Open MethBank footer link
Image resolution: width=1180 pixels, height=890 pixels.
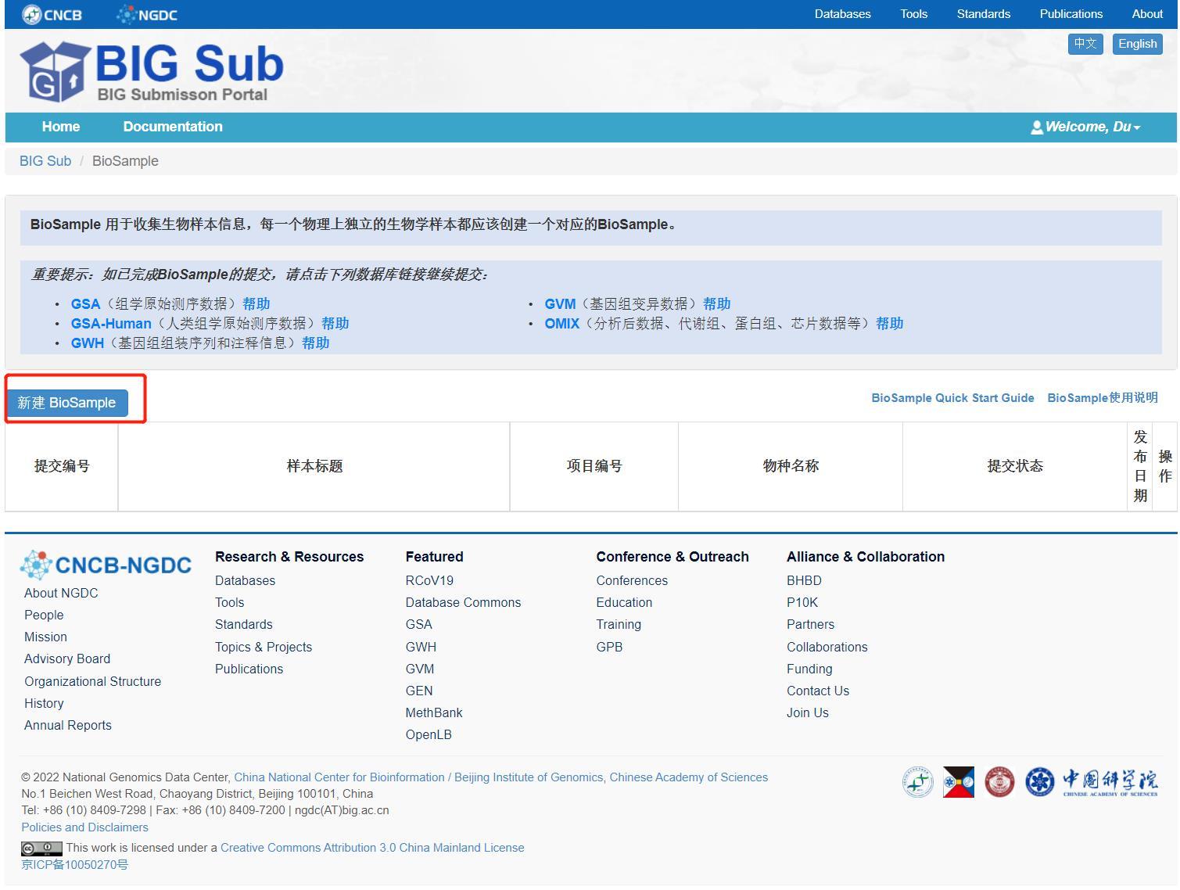coord(434,712)
